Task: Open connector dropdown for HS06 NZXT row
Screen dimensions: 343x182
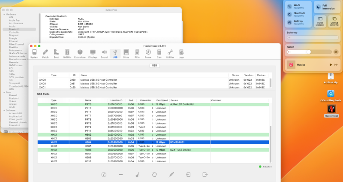Action: click(x=153, y=150)
